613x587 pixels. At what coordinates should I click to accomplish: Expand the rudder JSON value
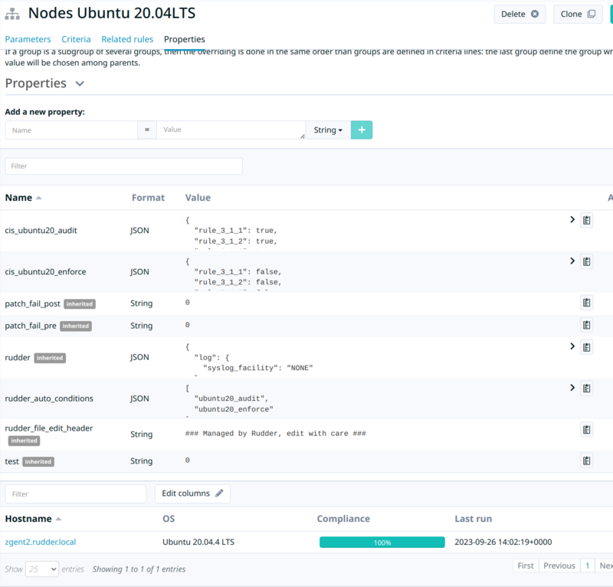tap(572, 346)
